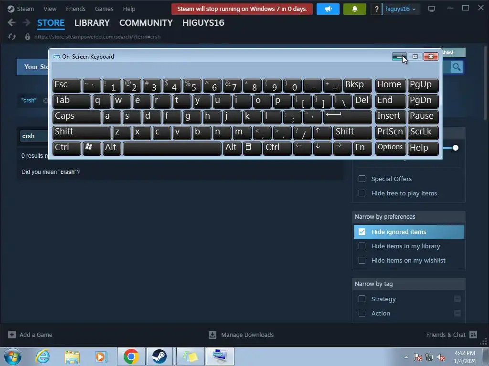Click the price range slider handle

pos(455,148)
